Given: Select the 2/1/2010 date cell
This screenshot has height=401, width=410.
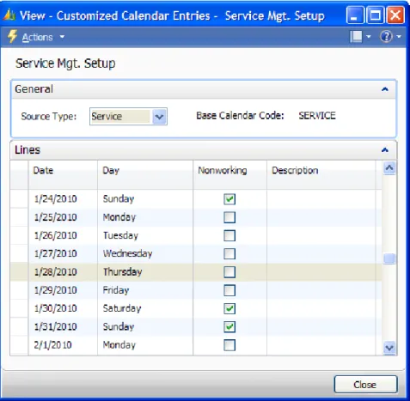Looking at the screenshot, I should tap(63, 345).
